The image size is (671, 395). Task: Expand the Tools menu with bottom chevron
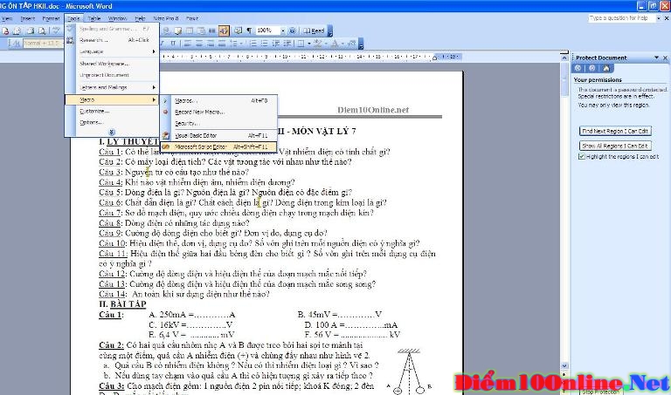tap(112, 132)
